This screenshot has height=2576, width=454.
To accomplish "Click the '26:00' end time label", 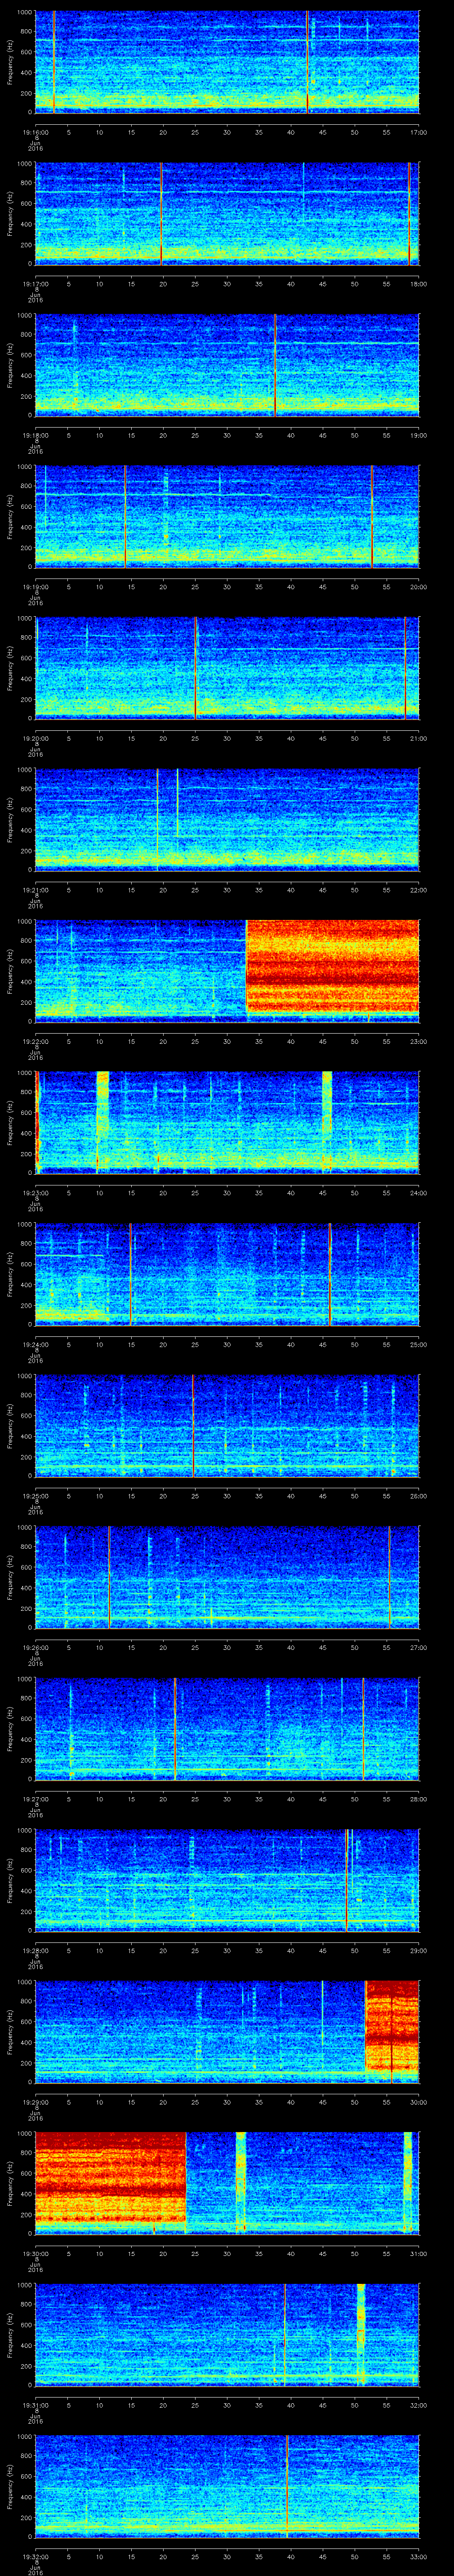I will tap(419, 1496).
